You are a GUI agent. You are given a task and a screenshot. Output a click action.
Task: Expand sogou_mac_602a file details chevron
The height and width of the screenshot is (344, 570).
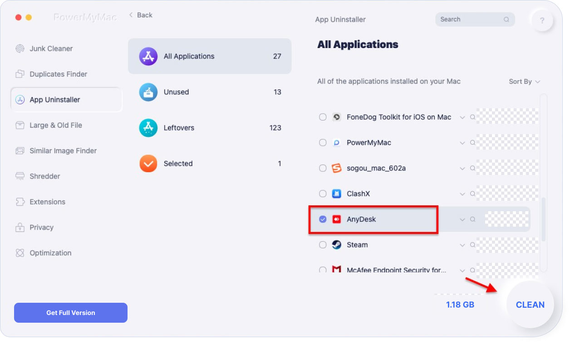click(462, 169)
